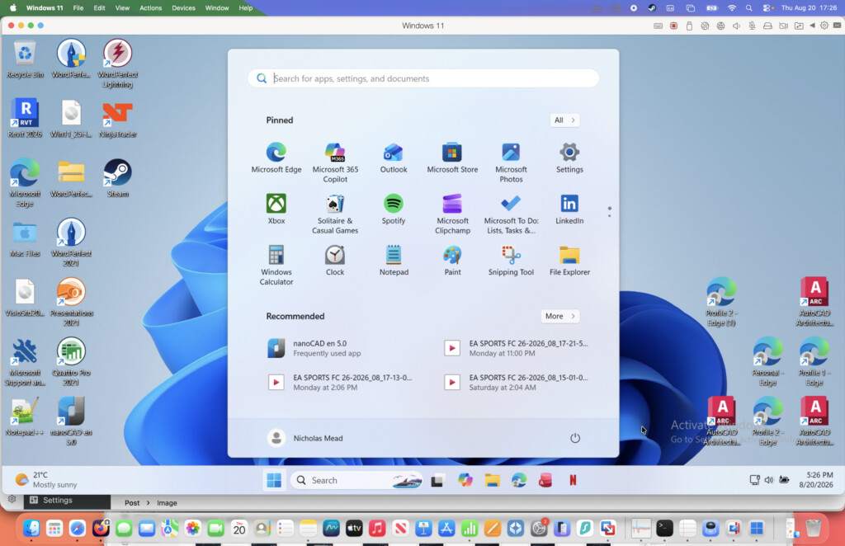Image resolution: width=845 pixels, height=546 pixels.
Task: Open the Help menu
Action: coord(246,8)
